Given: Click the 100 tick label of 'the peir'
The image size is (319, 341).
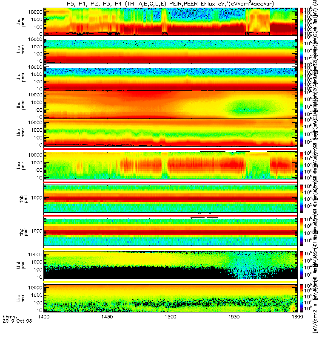Looking at the screenshot, I should [38, 303].
